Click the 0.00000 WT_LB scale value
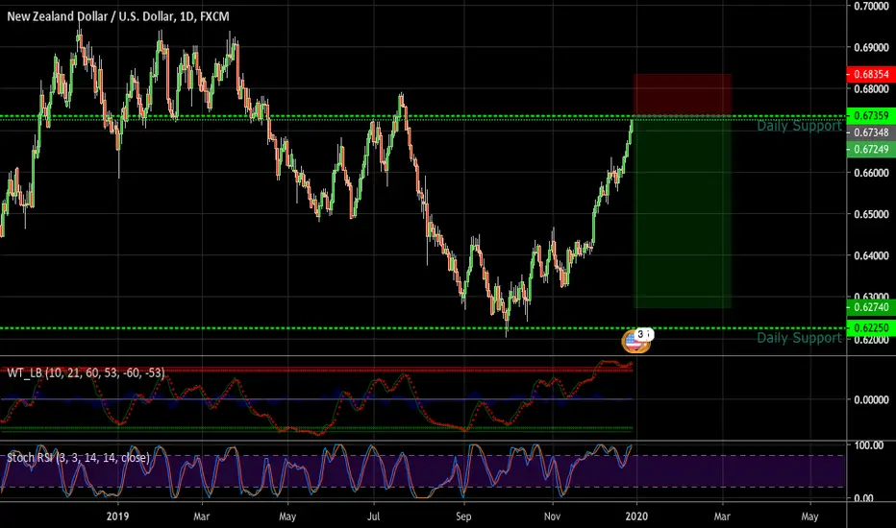896x528 pixels. (871, 399)
